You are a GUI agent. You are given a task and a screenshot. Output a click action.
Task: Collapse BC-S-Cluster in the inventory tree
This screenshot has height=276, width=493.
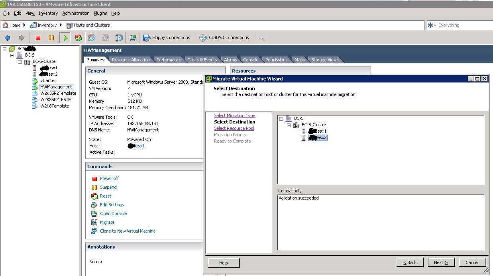tap(20, 62)
